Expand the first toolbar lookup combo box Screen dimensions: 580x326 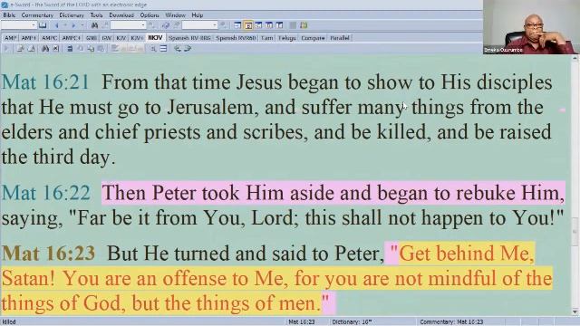(34, 25)
